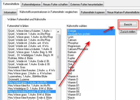Select Nährstoffkonzentrationen in Futtermitteln vergleichen tab
Screen dimensions: 140x100
pyautogui.click(x=49, y=12)
